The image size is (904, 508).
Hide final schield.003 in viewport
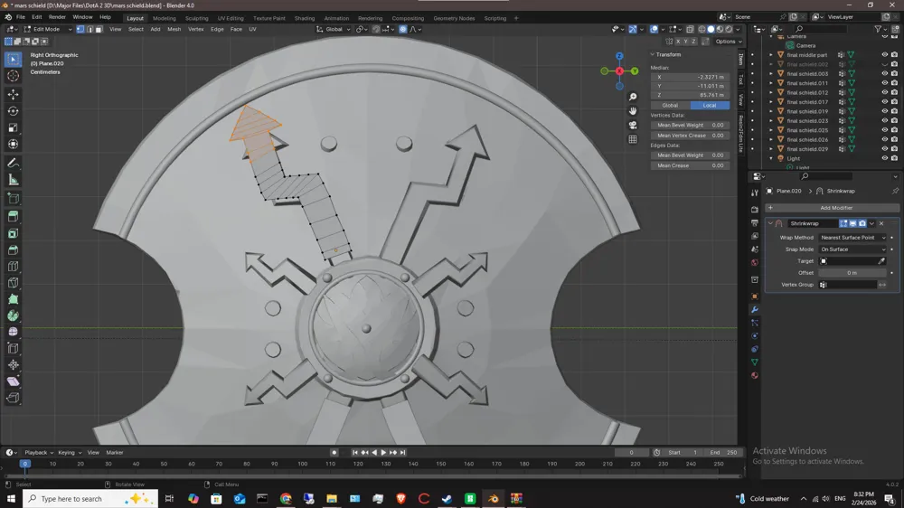point(884,74)
